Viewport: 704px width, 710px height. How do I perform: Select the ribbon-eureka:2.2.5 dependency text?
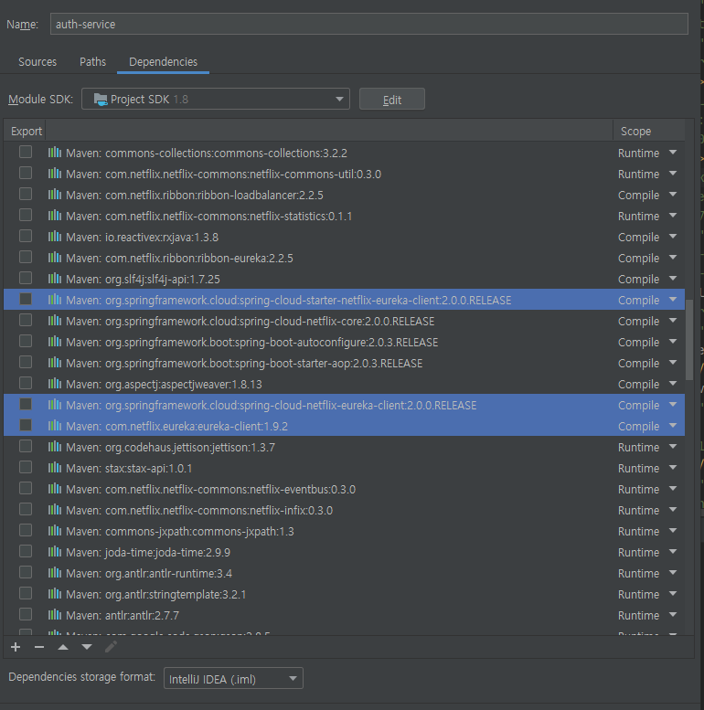click(x=179, y=258)
